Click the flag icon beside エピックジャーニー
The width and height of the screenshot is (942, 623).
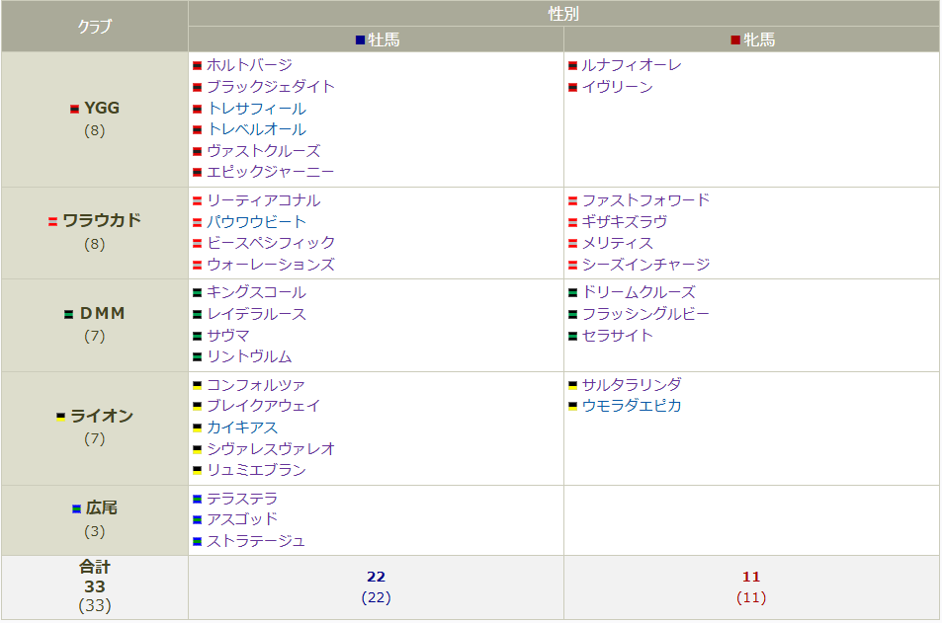(x=197, y=173)
